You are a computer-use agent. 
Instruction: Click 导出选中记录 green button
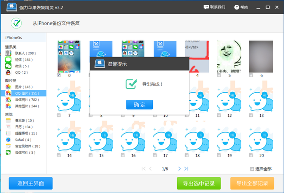pos(199,183)
